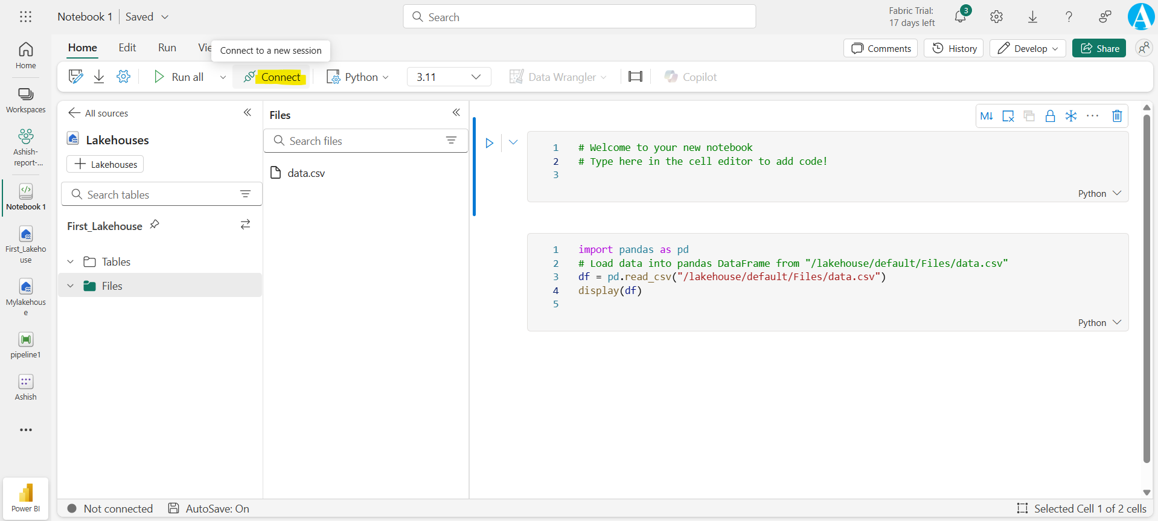
Task: Click the Share button
Action: point(1099,48)
